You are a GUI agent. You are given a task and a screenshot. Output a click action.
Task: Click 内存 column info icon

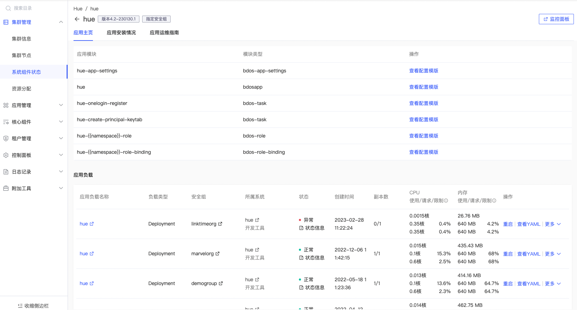[x=494, y=201]
